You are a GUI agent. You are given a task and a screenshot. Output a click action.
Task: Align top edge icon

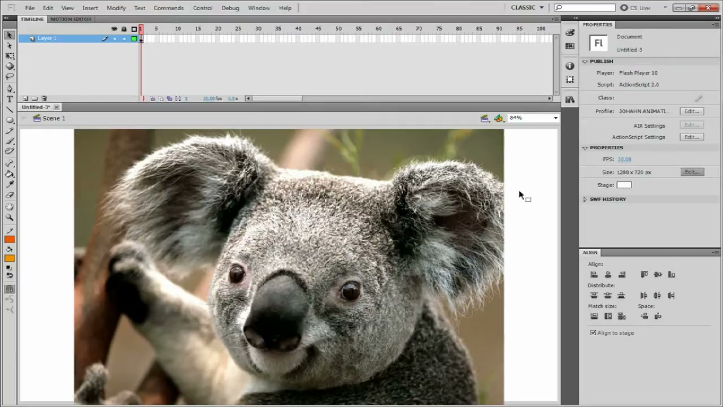click(x=644, y=275)
